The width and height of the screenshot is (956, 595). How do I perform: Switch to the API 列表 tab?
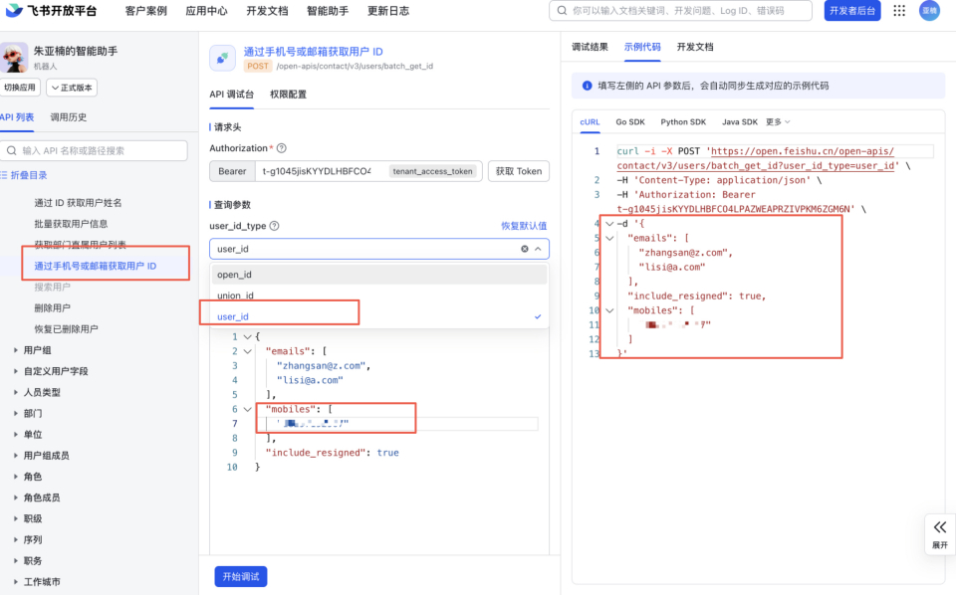17,117
